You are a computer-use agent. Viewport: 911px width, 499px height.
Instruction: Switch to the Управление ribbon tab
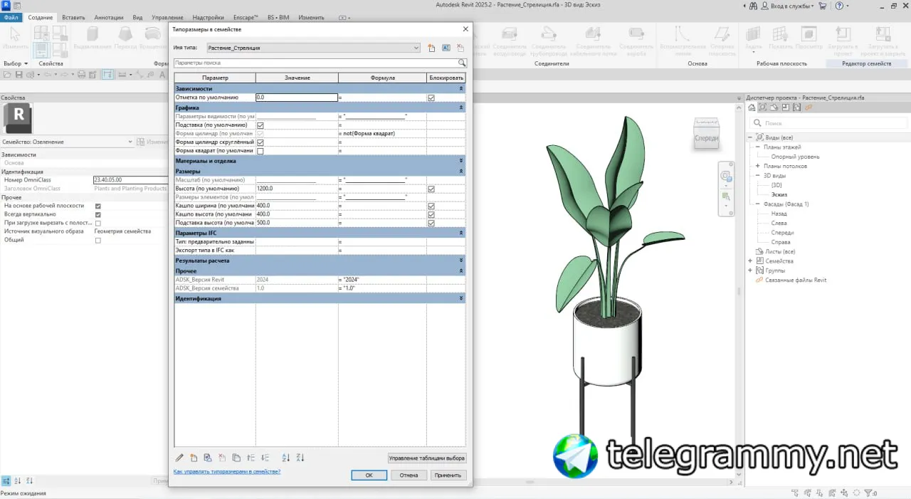tap(167, 17)
